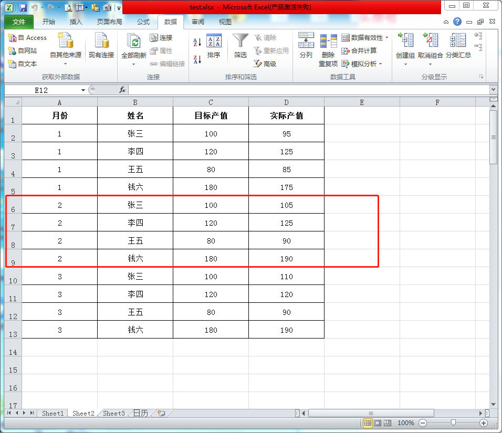
Task: Go to the first sheet tab arrow
Action: 9,413
